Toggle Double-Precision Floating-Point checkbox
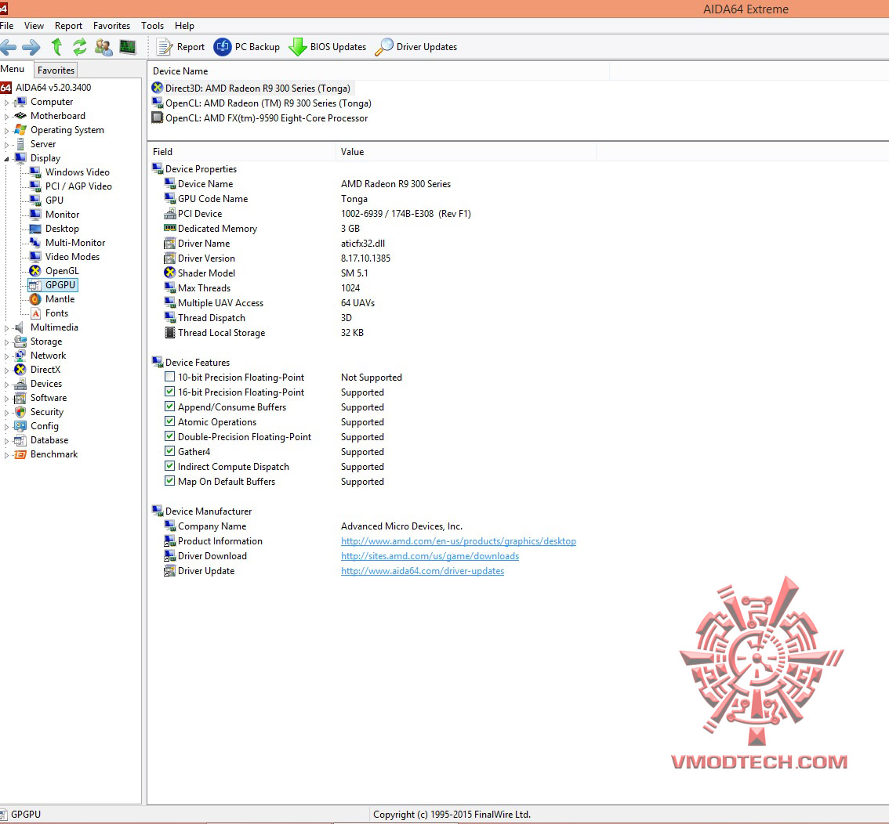This screenshot has height=824, width=889. [x=169, y=436]
